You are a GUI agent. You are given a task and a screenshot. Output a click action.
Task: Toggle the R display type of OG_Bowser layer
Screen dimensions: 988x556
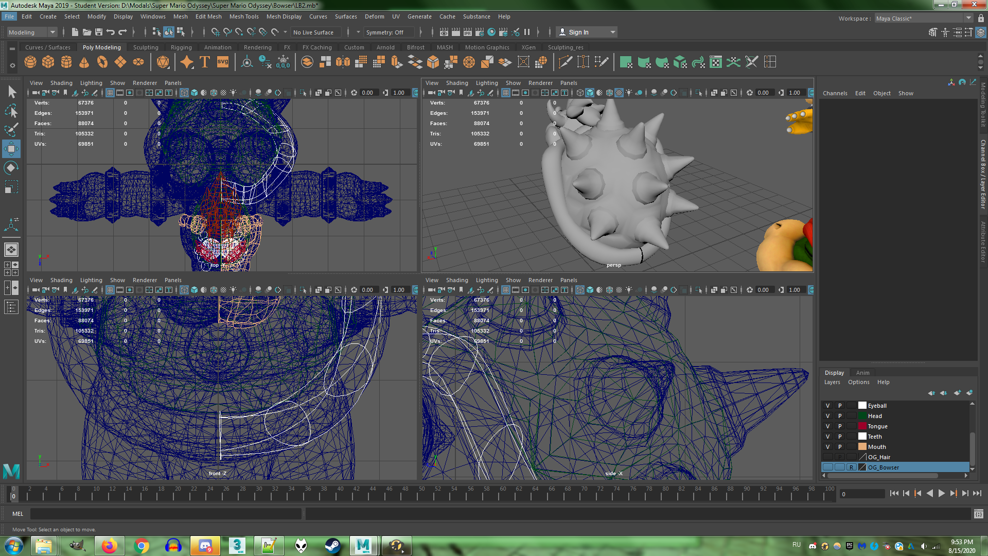(852, 467)
